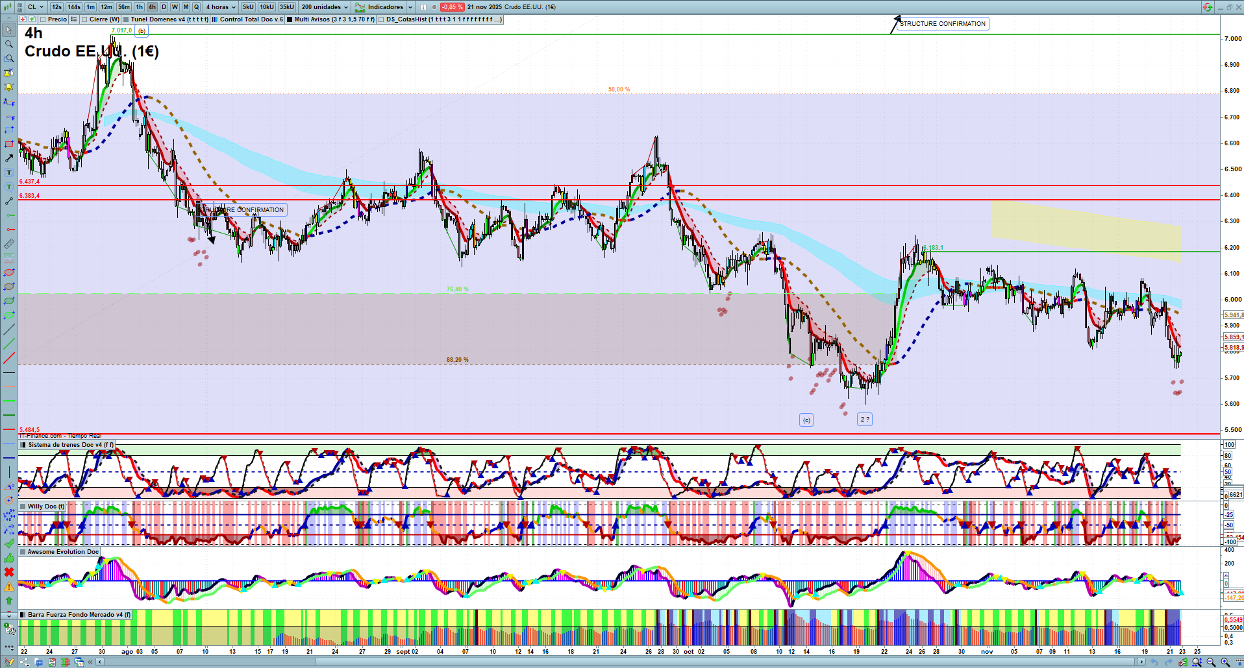Select the ruler measurement tool
This screenshot has height=668, width=1244.
tap(9, 245)
